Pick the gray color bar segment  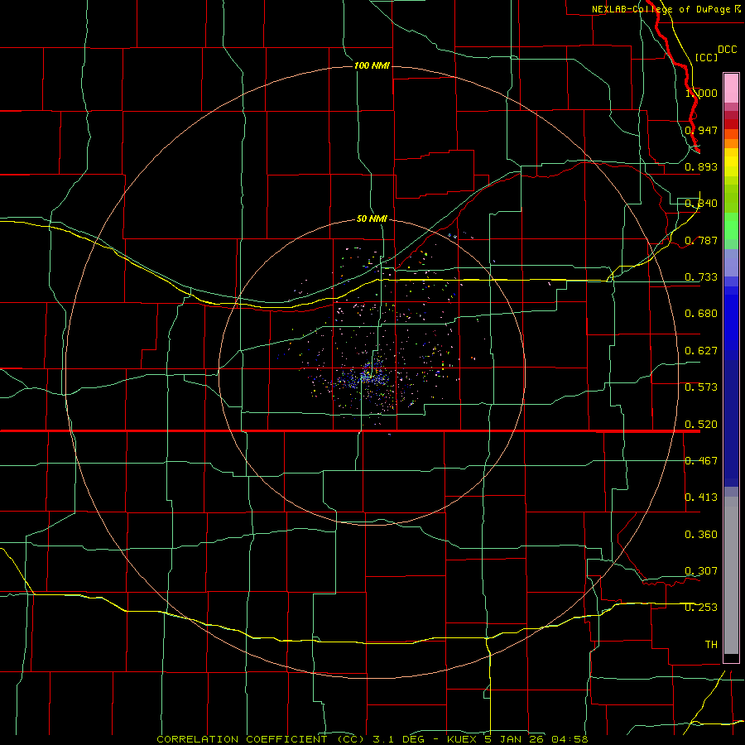(731, 575)
